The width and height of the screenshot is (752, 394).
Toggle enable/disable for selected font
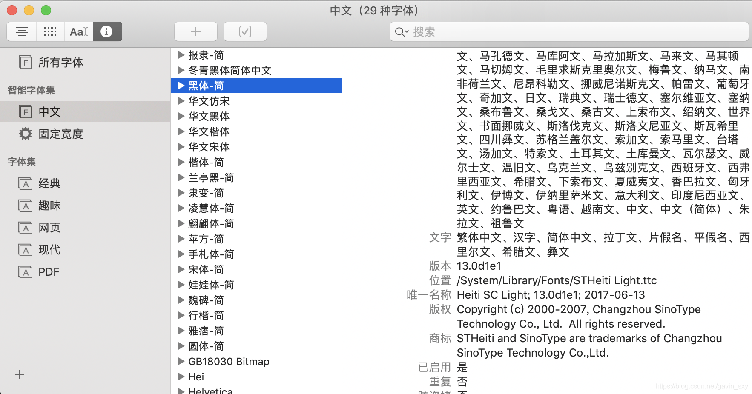coord(245,31)
